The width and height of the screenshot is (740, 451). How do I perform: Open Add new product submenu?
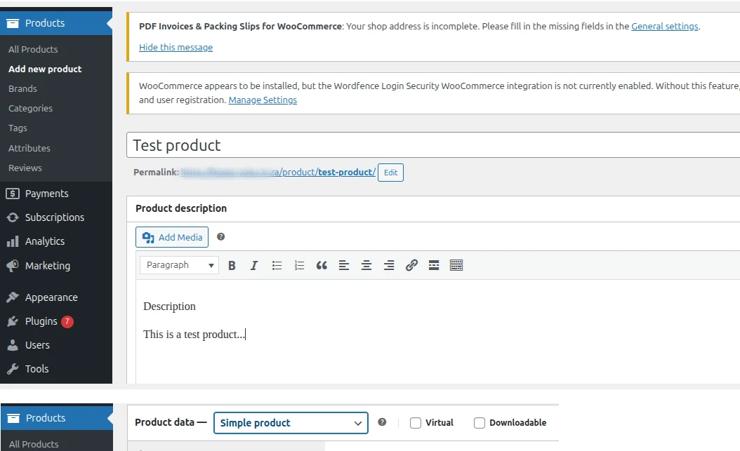point(45,69)
